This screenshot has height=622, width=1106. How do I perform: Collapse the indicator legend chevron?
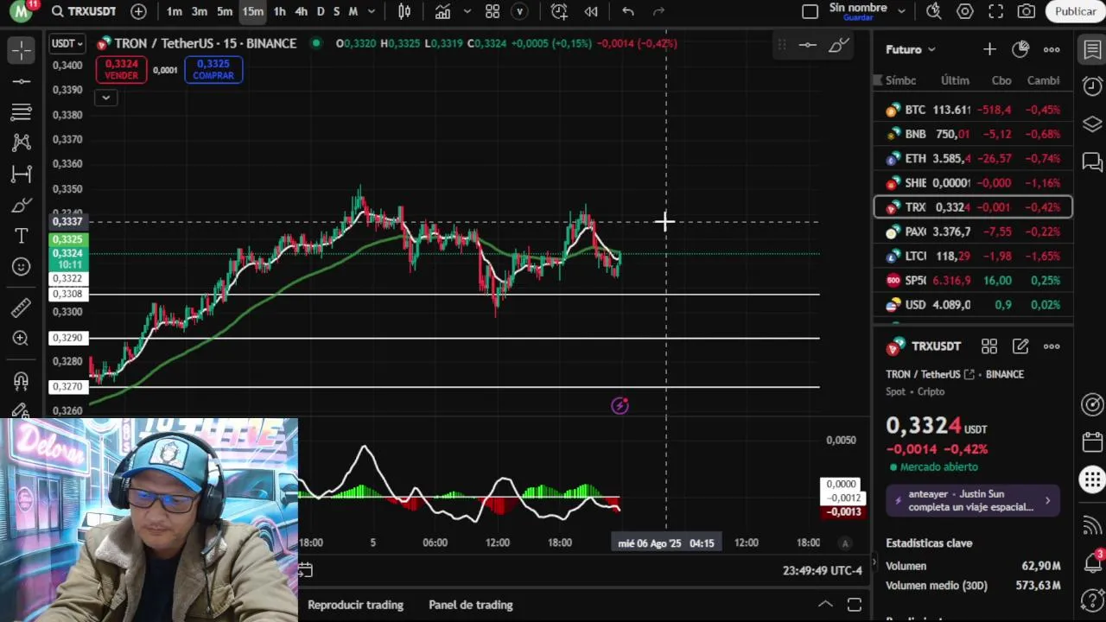[105, 98]
